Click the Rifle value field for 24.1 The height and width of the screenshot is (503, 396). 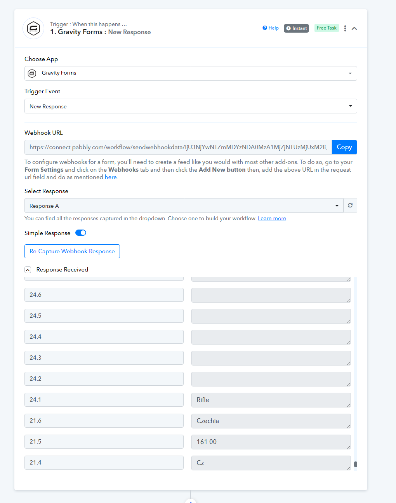(271, 400)
